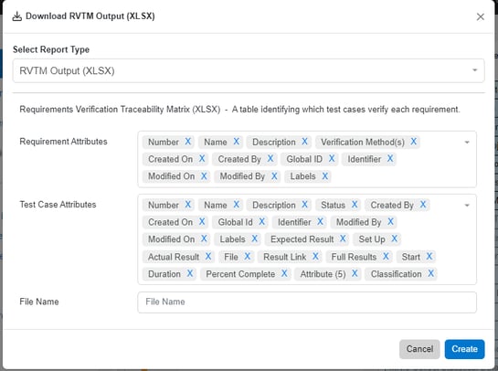Remove Description tag from Test Case Attributes
Image resolution: width=498 pixels, height=371 pixels.
click(x=304, y=205)
